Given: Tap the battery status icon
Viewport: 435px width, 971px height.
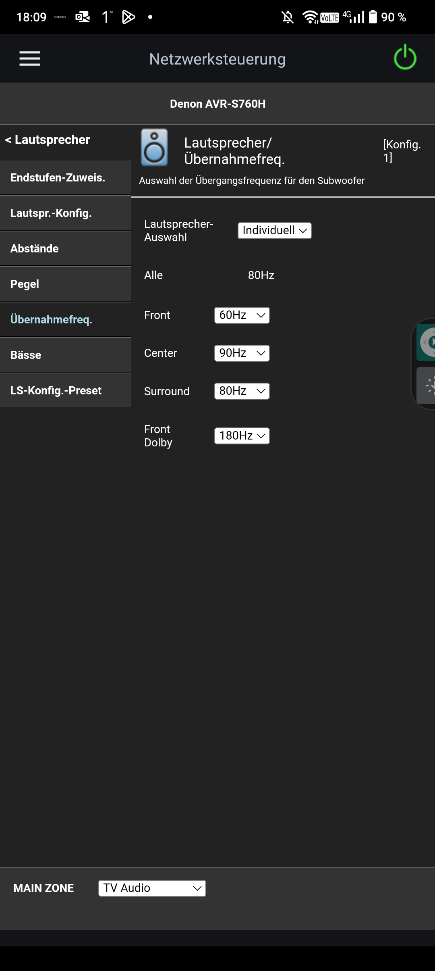Looking at the screenshot, I should [x=373, y=17].
